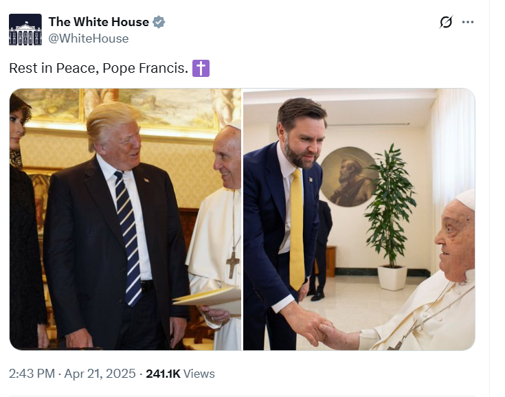505x397 pixels.
Task: Click the round wall portrait in right photo
Action: pos(349,177)
